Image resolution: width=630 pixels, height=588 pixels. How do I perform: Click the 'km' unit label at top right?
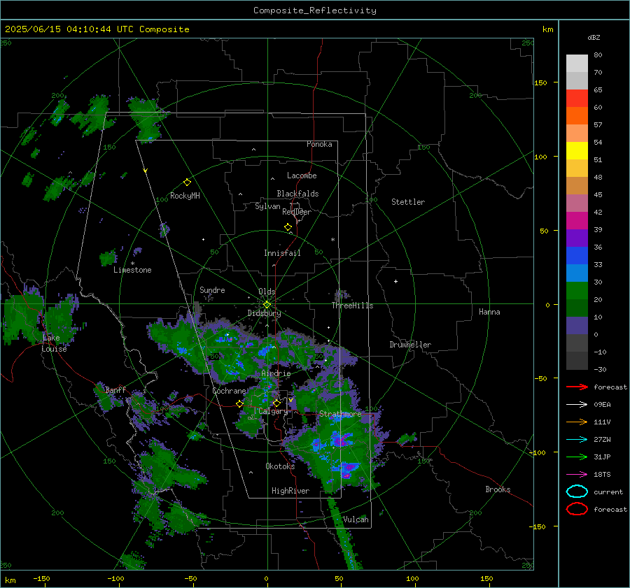point(547,29)
